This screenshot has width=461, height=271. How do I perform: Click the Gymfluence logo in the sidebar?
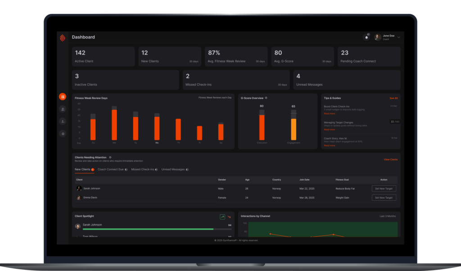[63, 37]
